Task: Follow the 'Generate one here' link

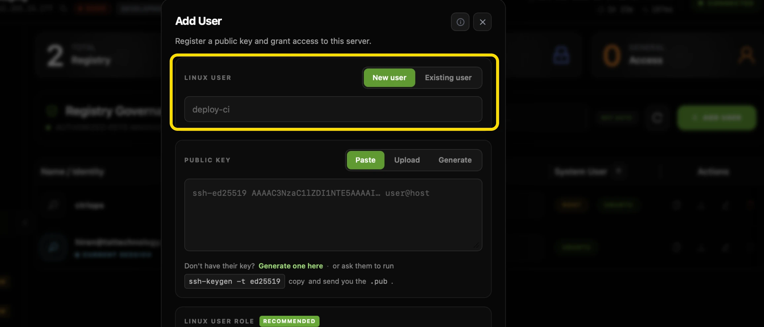Action: pos(291,266)
